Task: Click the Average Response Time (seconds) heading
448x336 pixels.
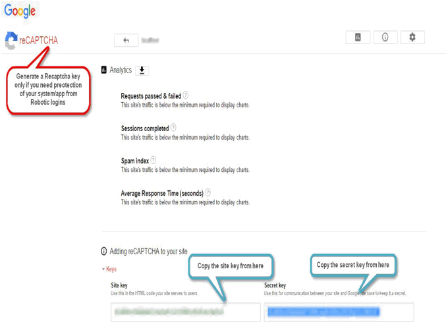Action: pos(162,194)
